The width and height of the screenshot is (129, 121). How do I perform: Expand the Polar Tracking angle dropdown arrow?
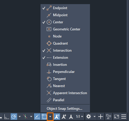[20, 117]
